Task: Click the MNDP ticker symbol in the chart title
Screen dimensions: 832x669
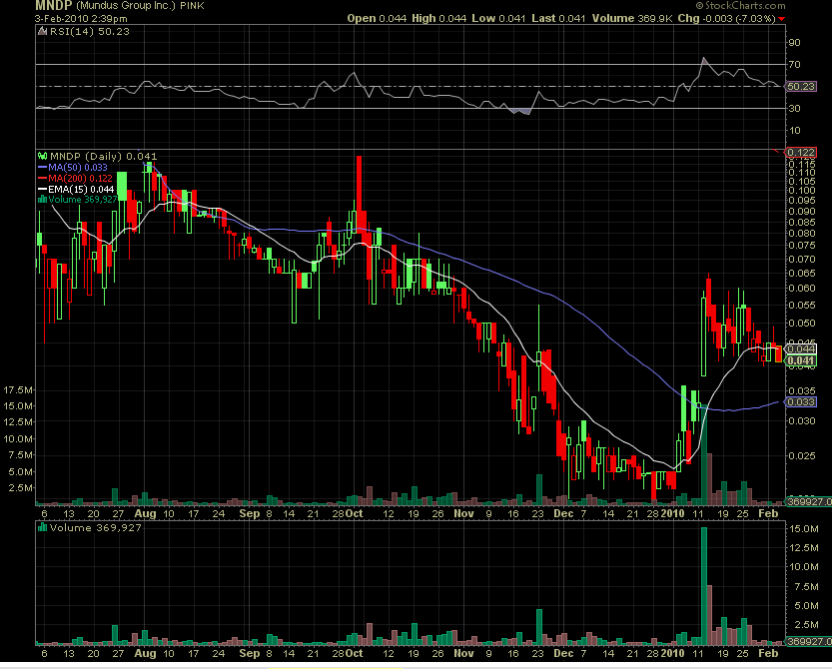Action: point(54,6)
